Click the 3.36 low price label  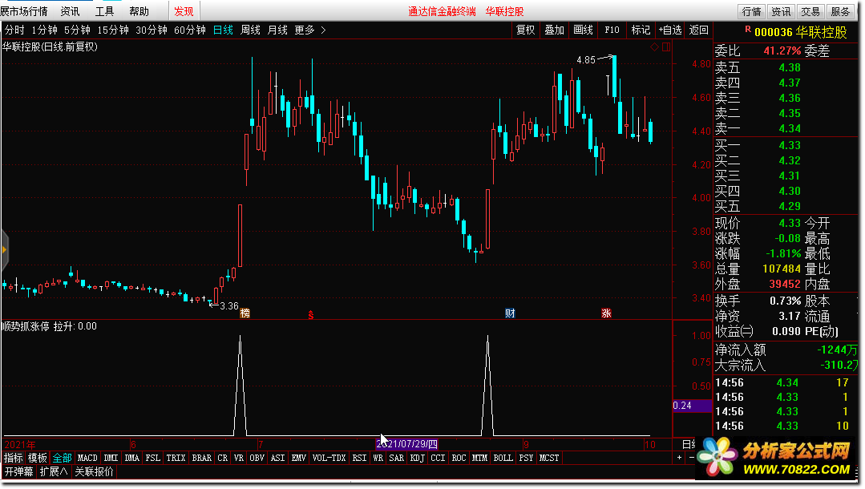(229, 305)
